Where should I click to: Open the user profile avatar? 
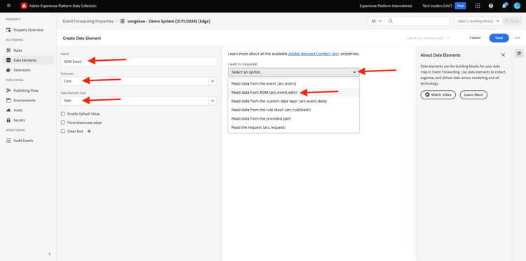(517, 6)
